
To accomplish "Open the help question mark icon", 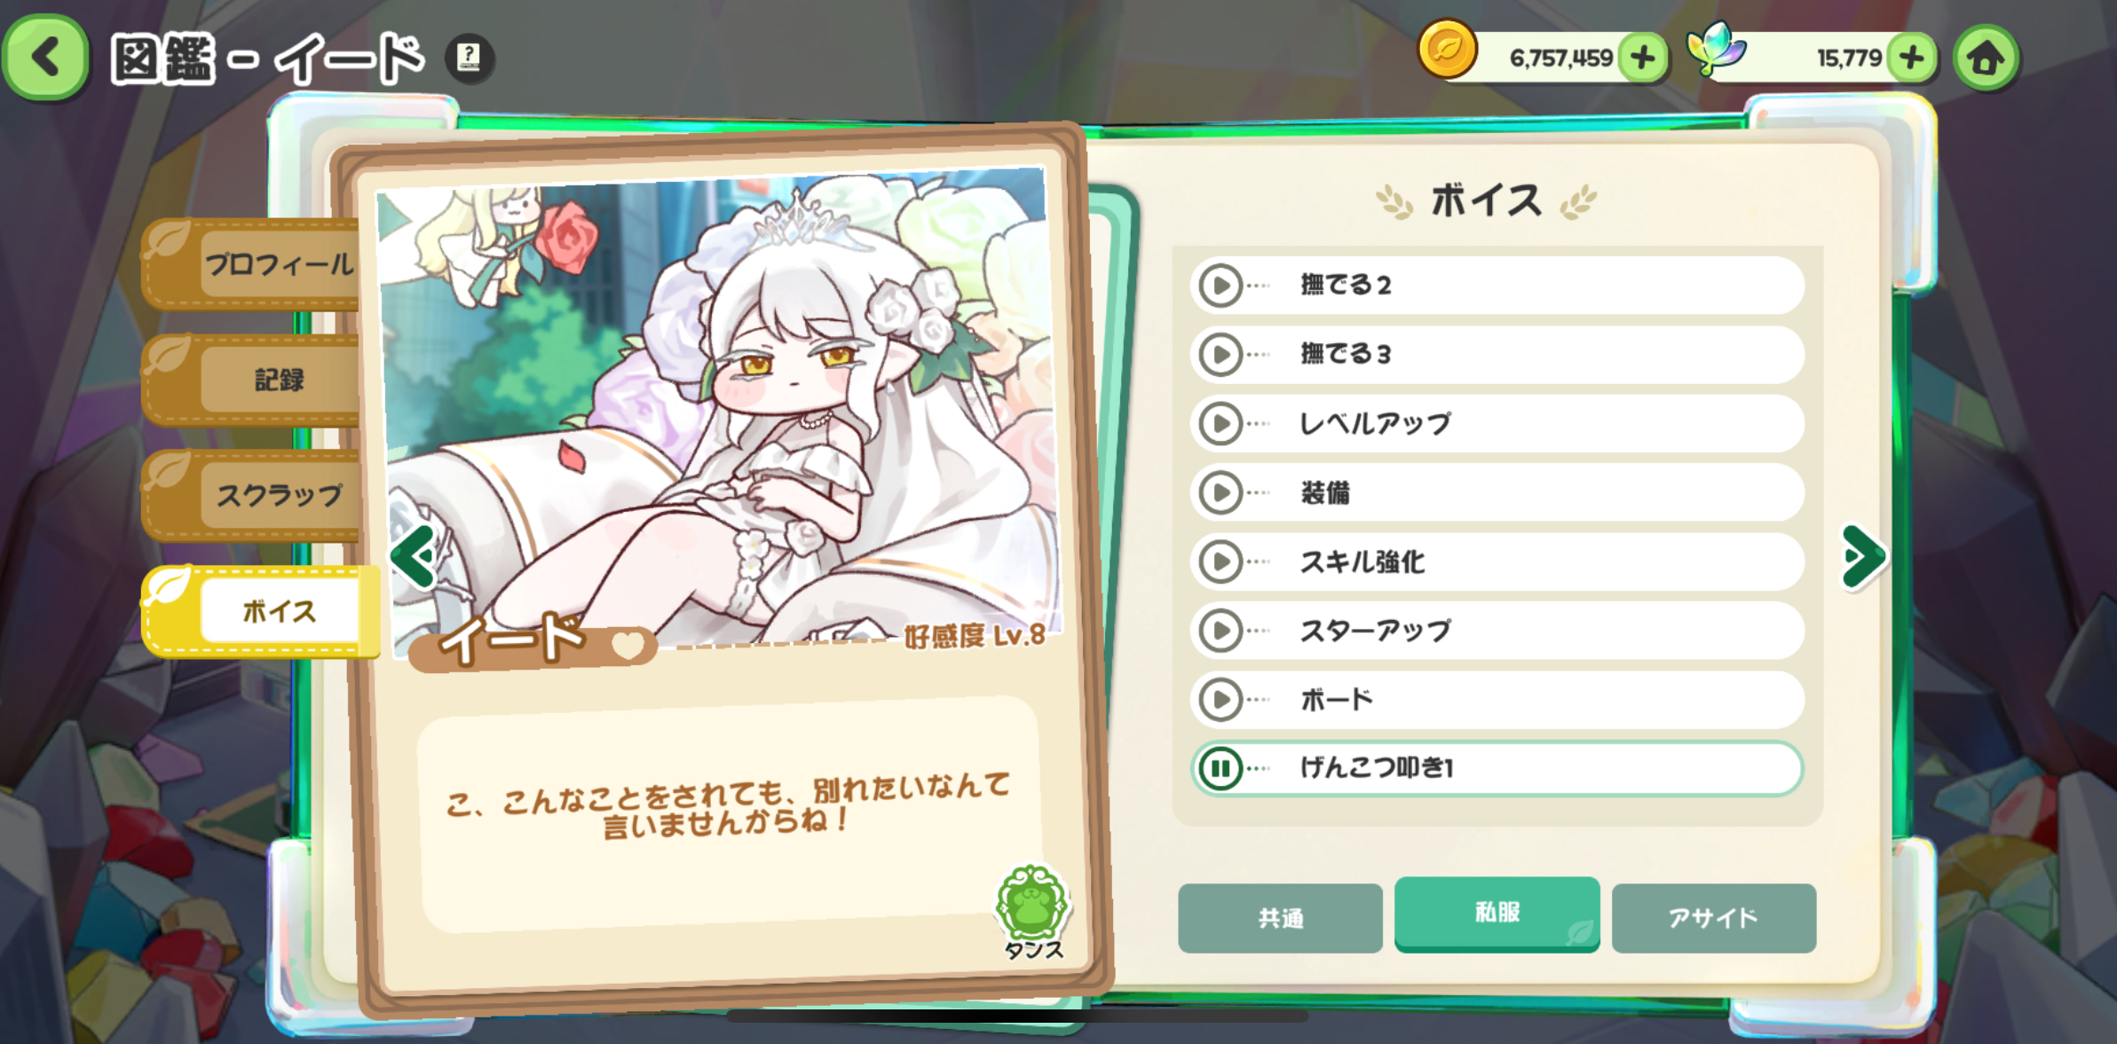I will 469,59.
